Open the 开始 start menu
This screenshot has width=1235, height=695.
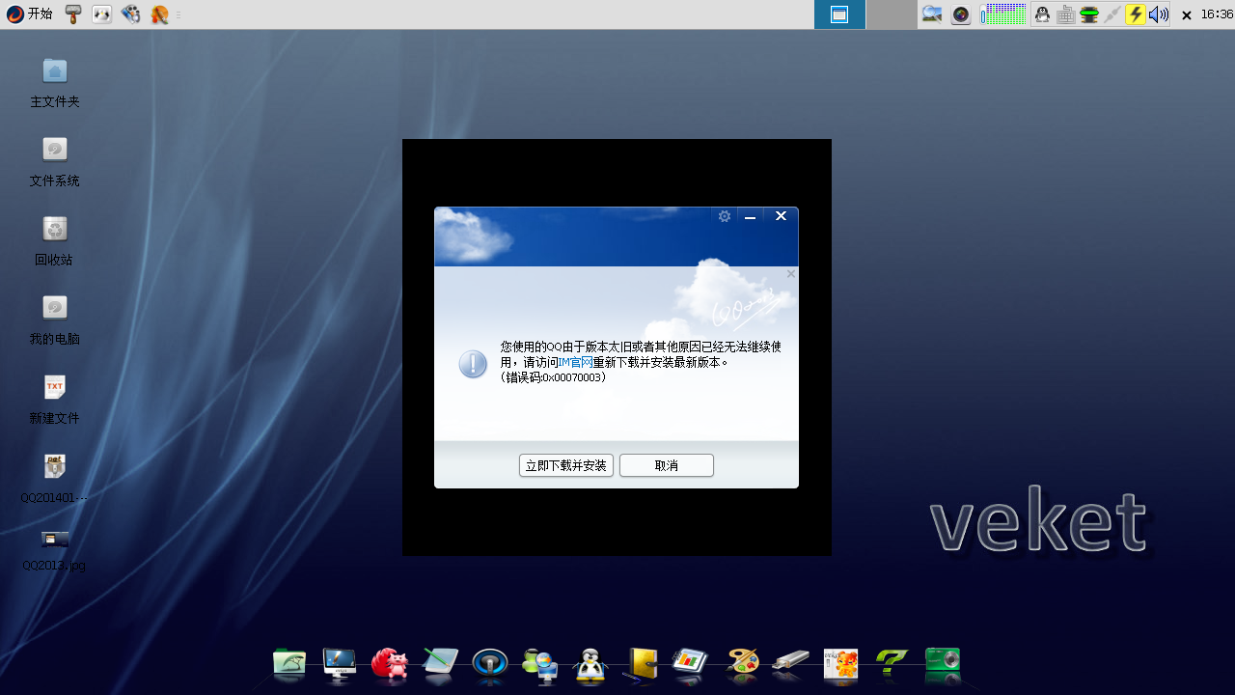click(29, 14)
